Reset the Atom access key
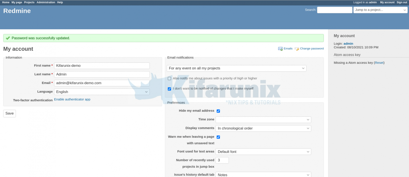The height and width of the screenshot is (177, 409). click(379, 62)
